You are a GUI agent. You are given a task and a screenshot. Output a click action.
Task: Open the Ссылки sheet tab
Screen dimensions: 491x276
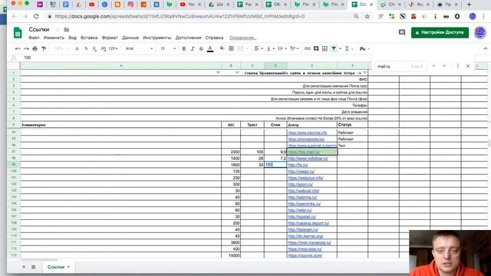point(58,267)
